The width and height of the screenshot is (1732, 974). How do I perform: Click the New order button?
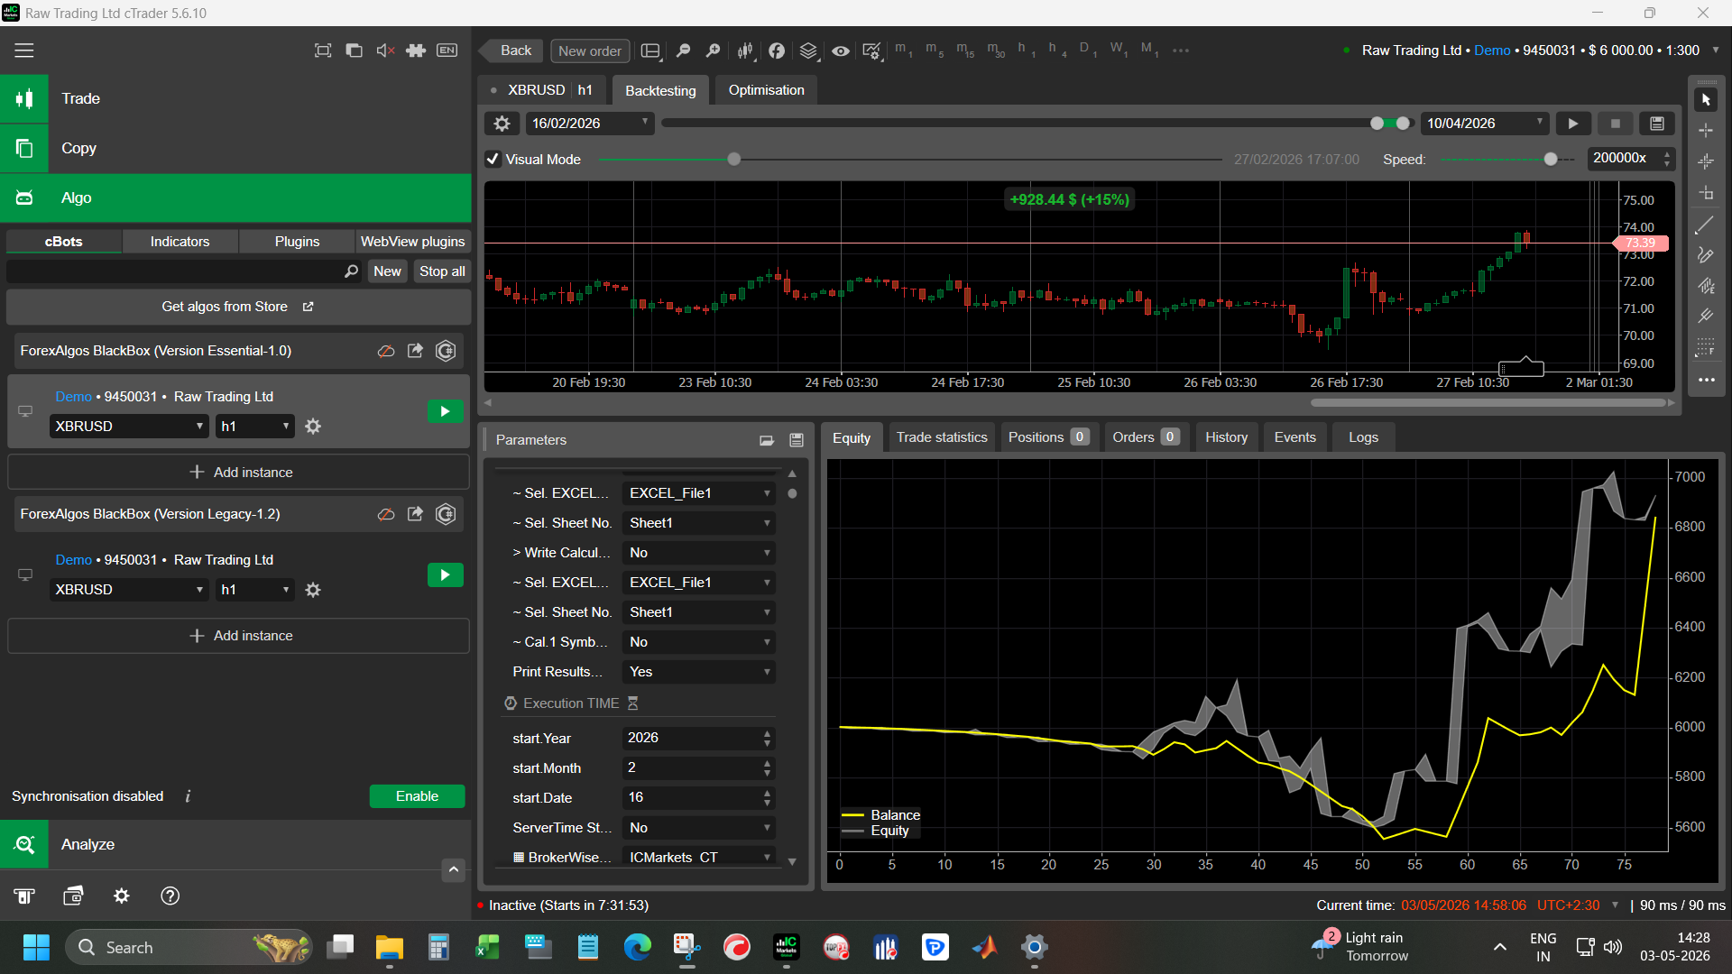590,51
